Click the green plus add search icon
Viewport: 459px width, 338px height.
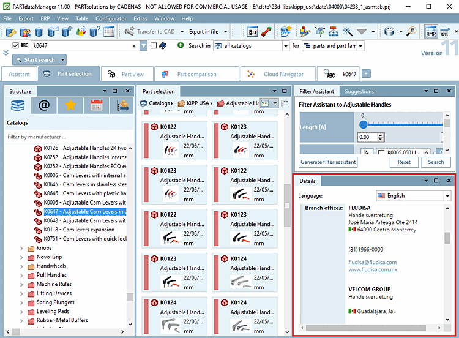[181, 45]
